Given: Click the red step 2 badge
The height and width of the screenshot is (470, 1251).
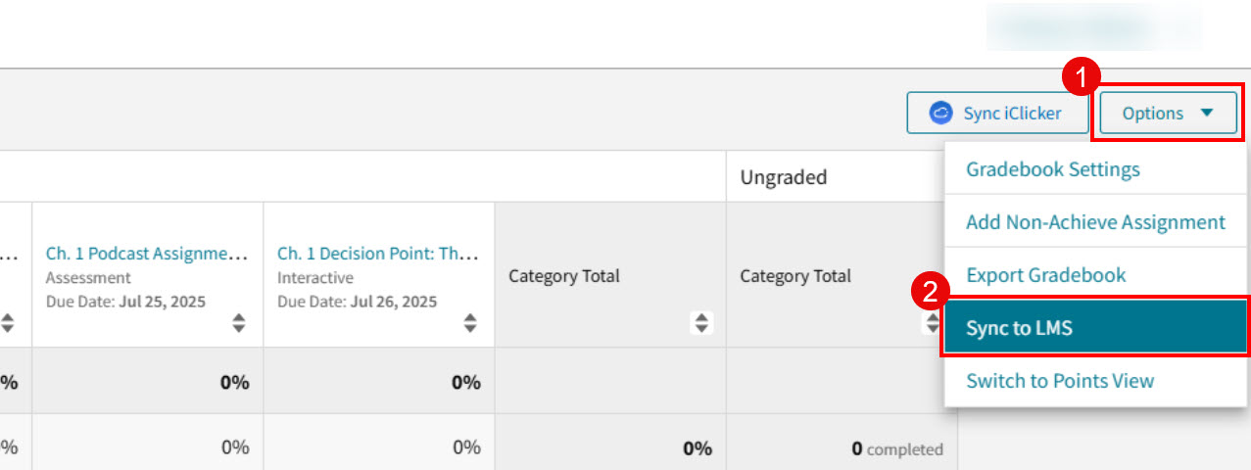Looking at the screenshot, I should coord(928,293).
